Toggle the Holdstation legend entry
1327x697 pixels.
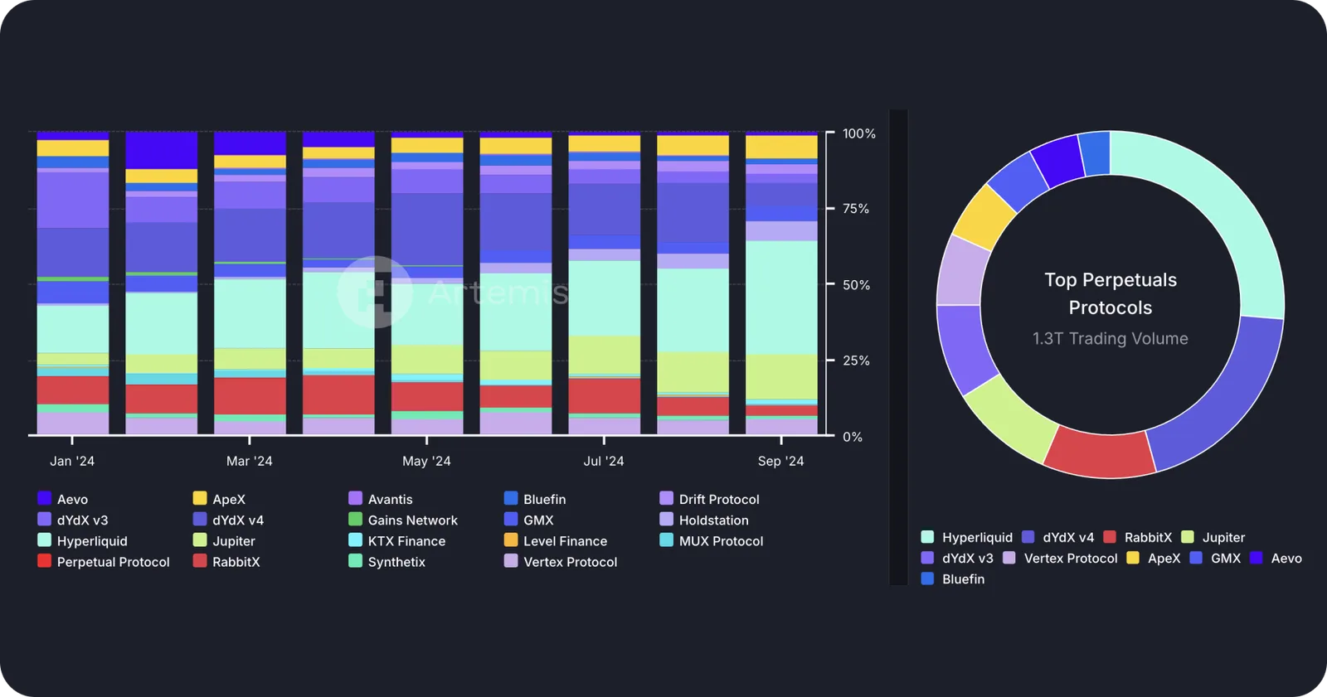point(704,520)
